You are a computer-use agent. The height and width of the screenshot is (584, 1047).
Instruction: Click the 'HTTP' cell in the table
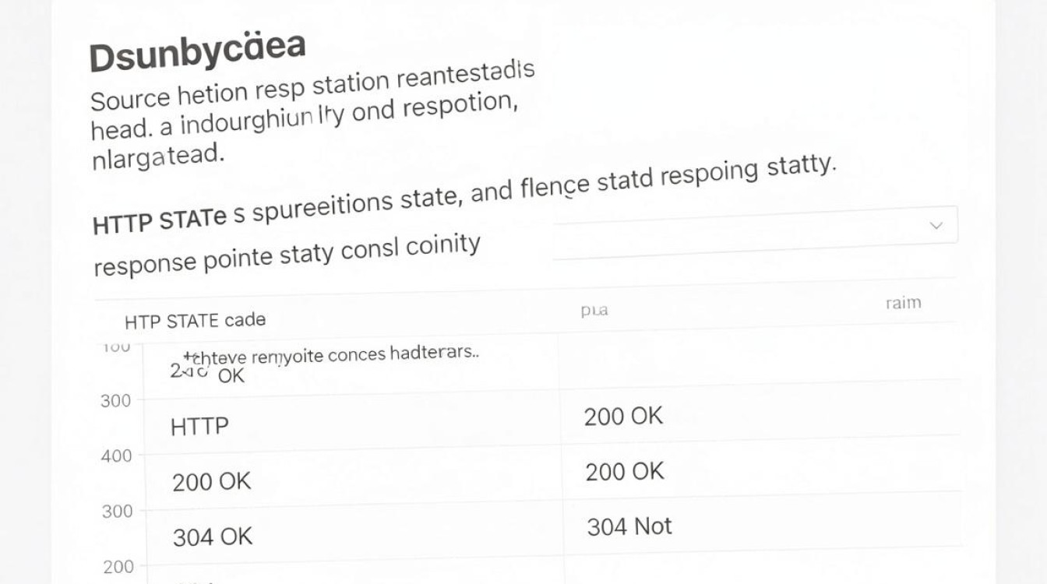point(199,427)
